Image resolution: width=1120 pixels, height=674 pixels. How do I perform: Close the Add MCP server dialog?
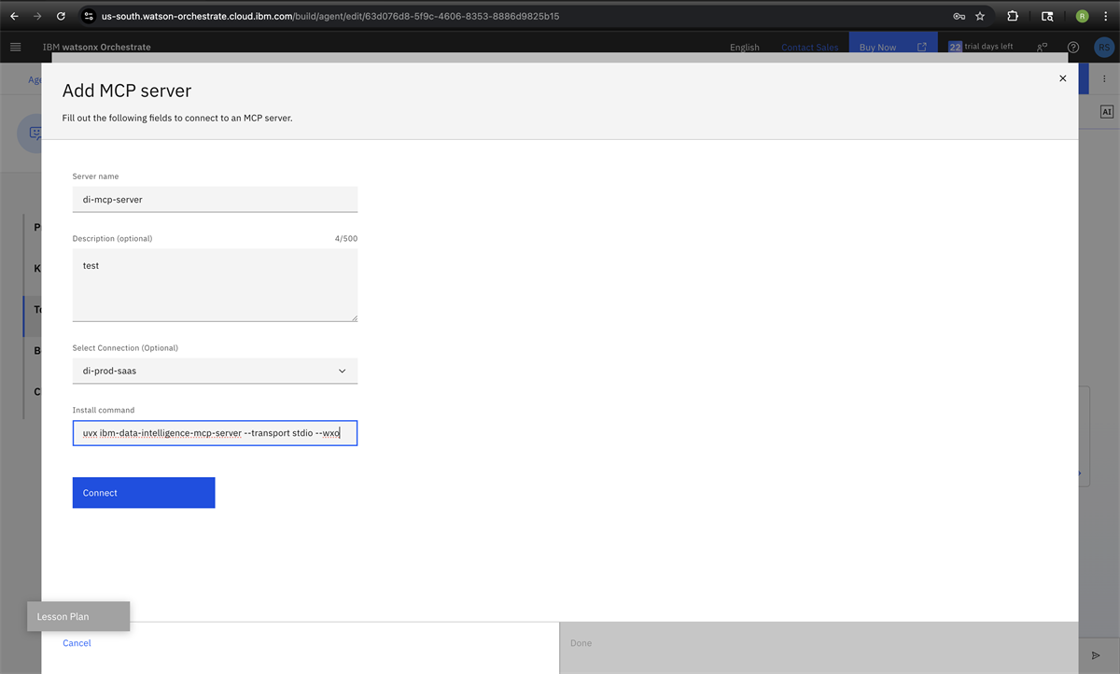(1062, 78)
